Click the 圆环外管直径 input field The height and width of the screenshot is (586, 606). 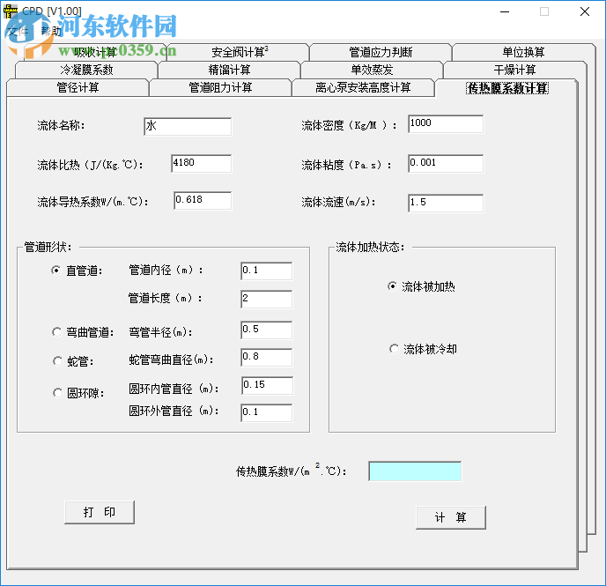(267, 412)
